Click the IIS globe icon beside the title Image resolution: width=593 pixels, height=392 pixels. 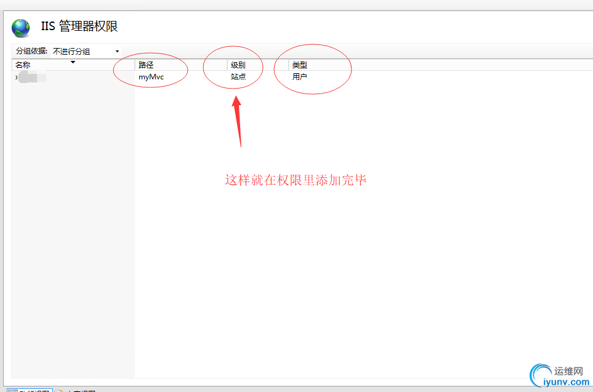pos(20,28)
